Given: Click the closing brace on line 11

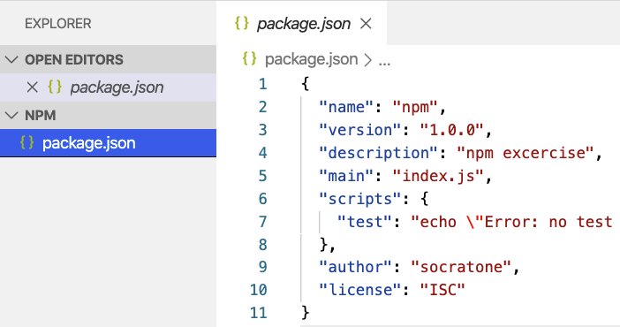Looking at the screenshot, I should [x=305, y=312].
